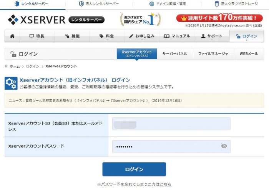Toggle password visibility eye icon
This screenshot has width=269, height=190.
pyautogui.click(x=224, y=146)
